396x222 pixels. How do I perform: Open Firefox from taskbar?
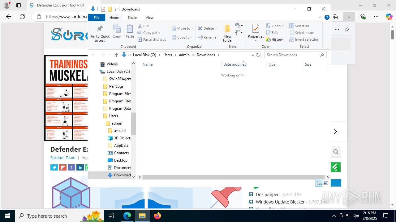coord(157,216)
